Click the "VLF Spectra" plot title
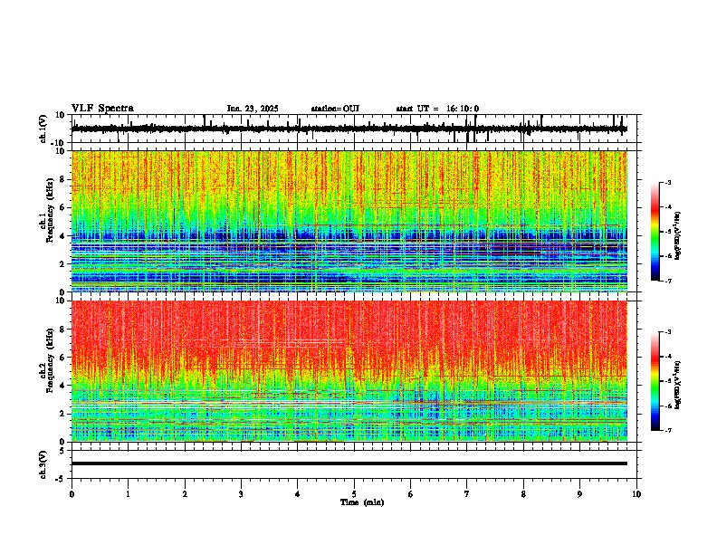The width and height of the screenshot is (717, 554). [102, 109]
